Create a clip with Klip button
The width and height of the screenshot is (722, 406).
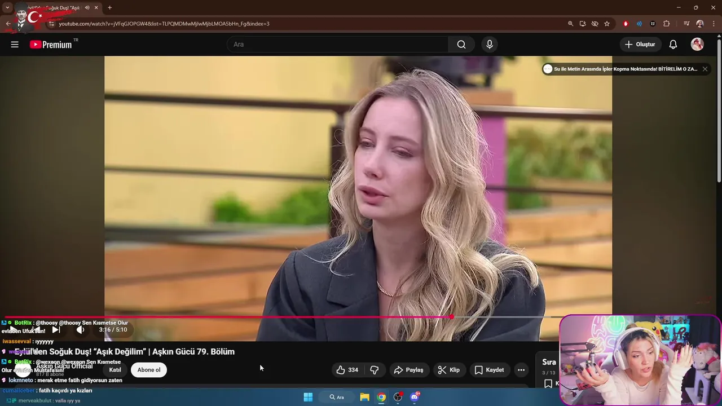(x=449, y=370)
